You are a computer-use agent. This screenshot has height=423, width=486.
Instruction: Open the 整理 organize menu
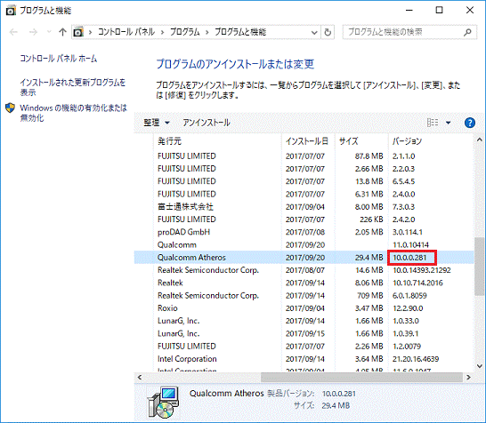click(157, 123)
